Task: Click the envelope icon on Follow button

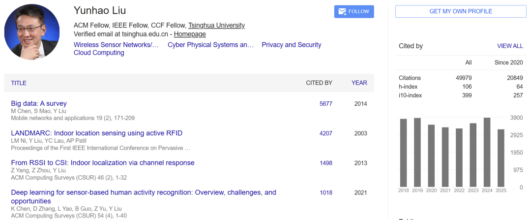Action: click(x=342, y=12)
